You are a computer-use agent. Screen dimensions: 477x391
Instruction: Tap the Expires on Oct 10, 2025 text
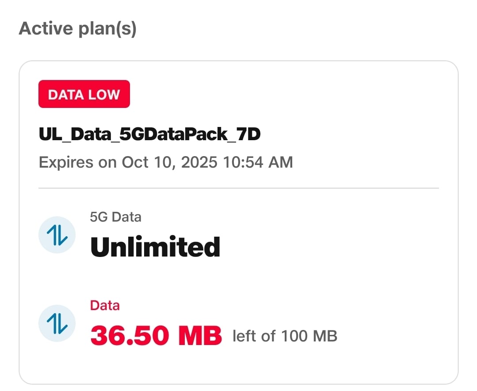click(166, 162)
